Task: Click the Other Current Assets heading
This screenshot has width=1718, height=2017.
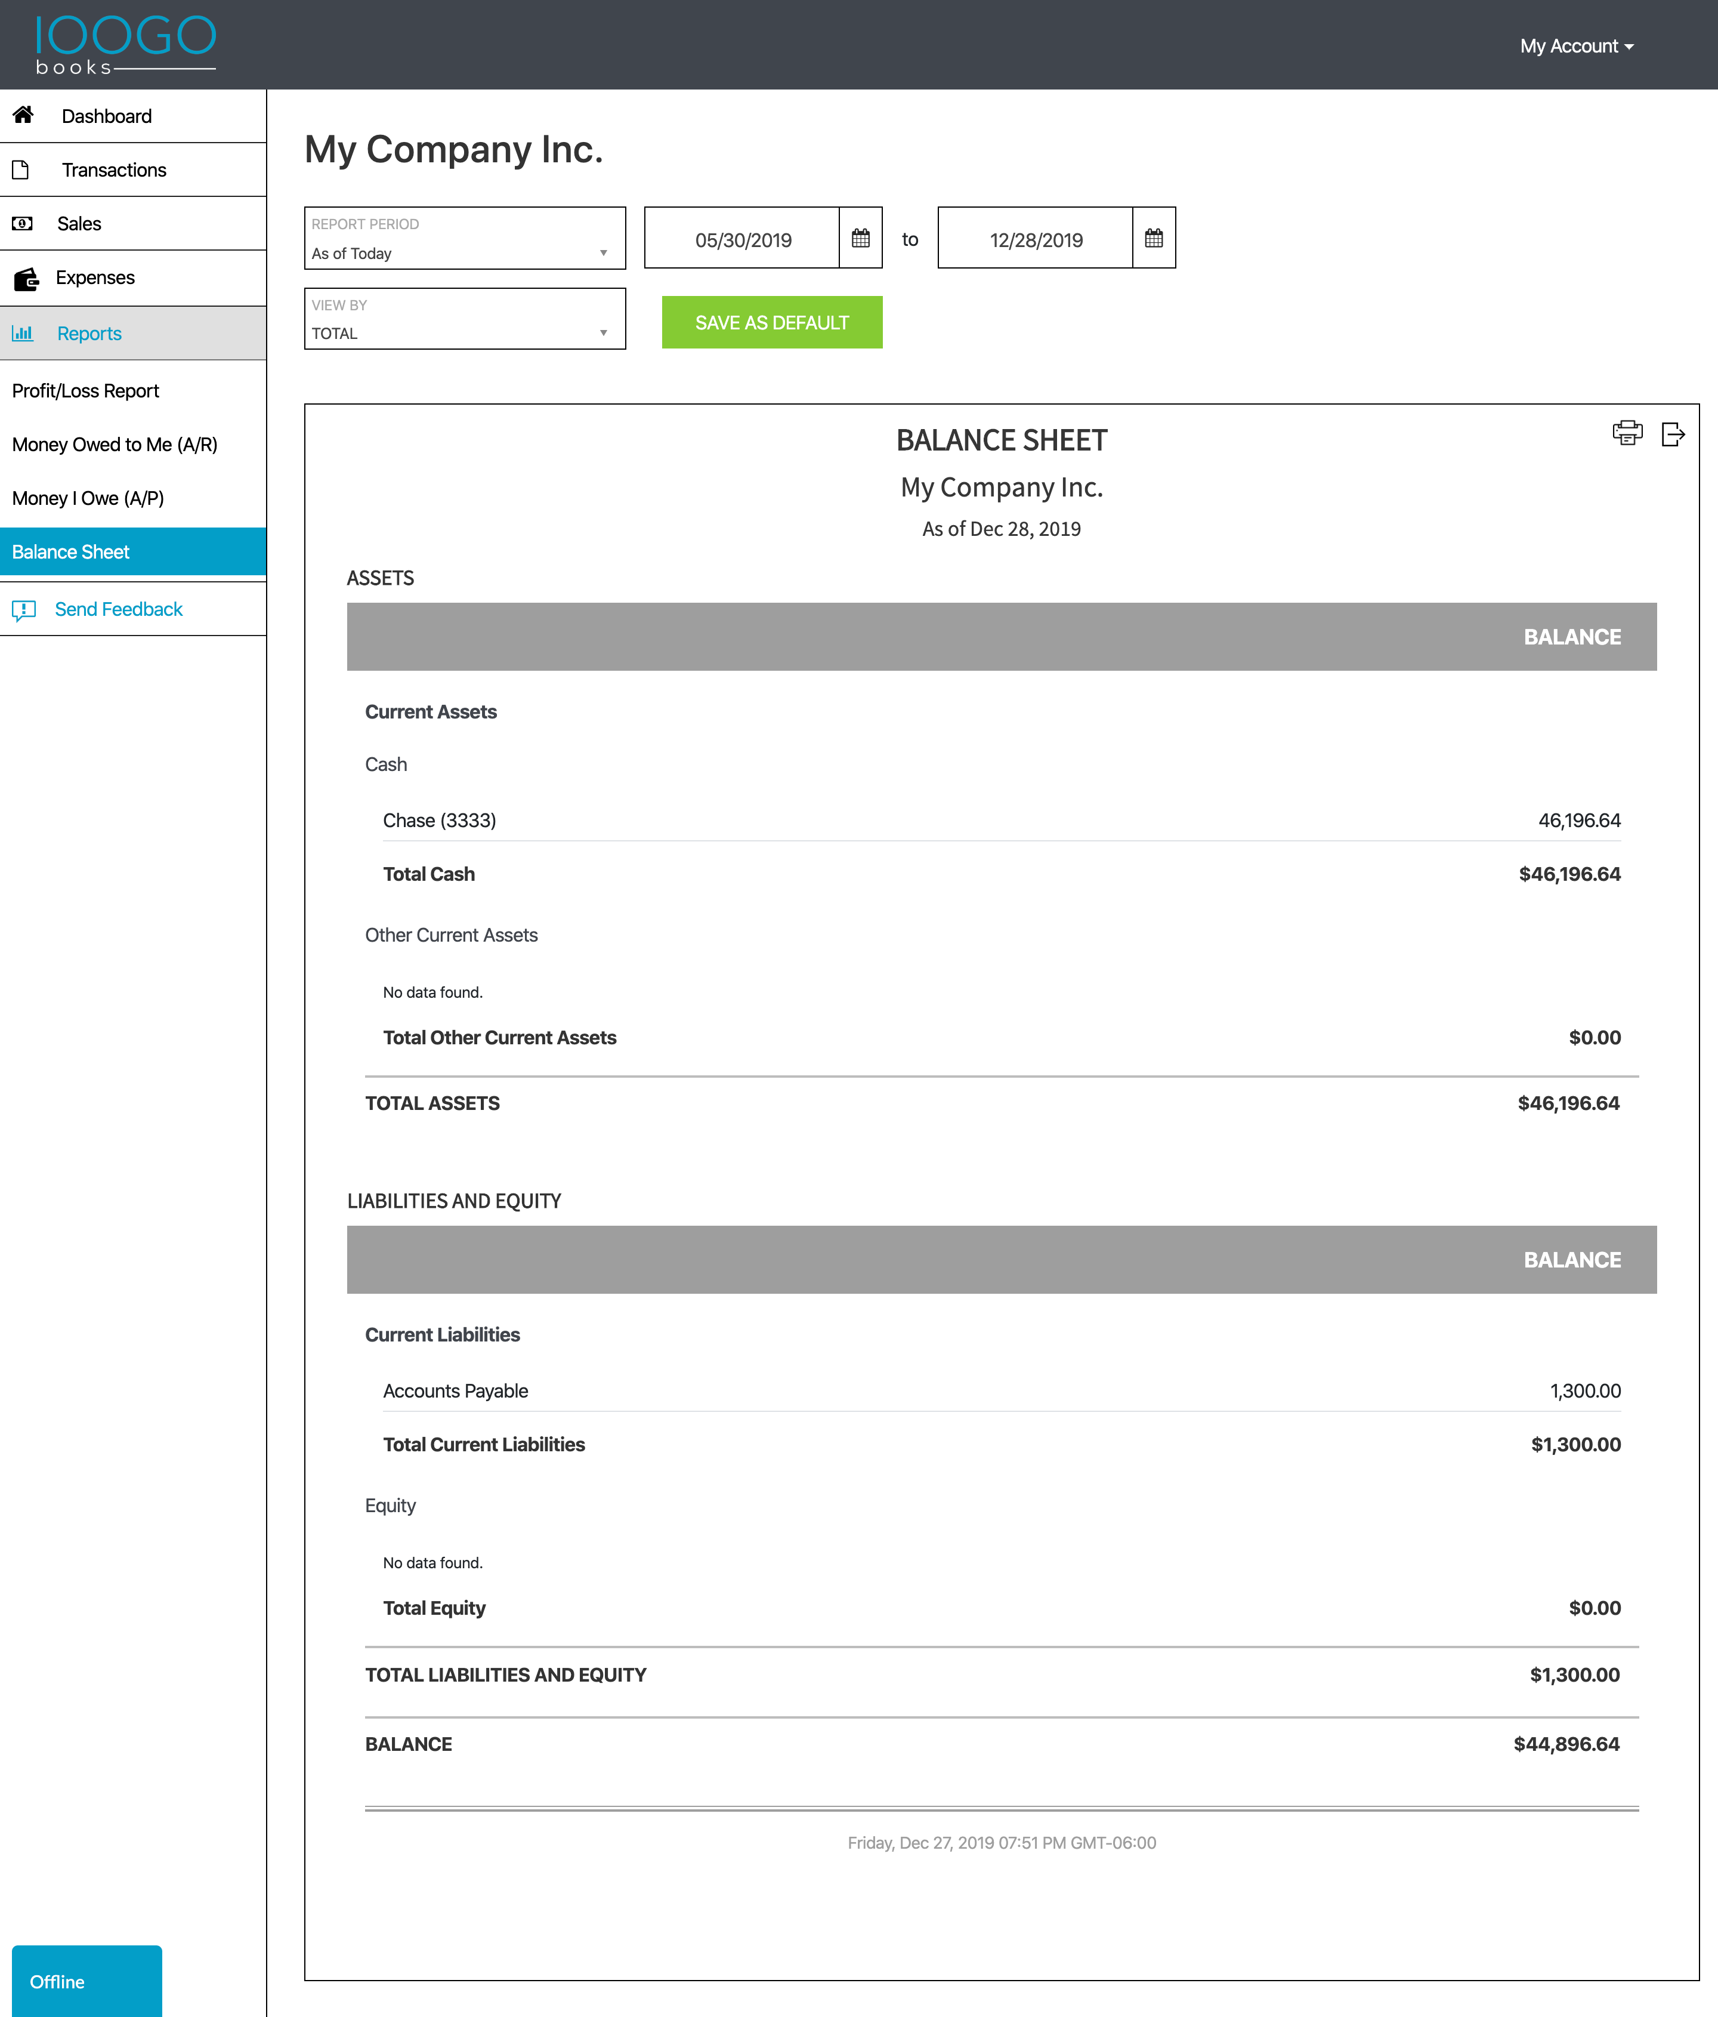Action: (x=450, y=935)
